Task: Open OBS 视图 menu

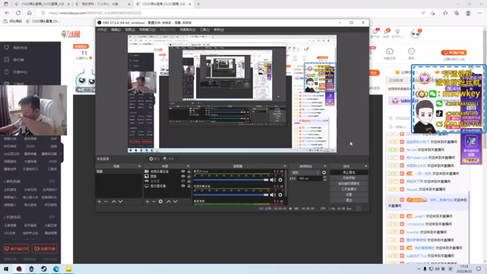Action: point(130,30)
